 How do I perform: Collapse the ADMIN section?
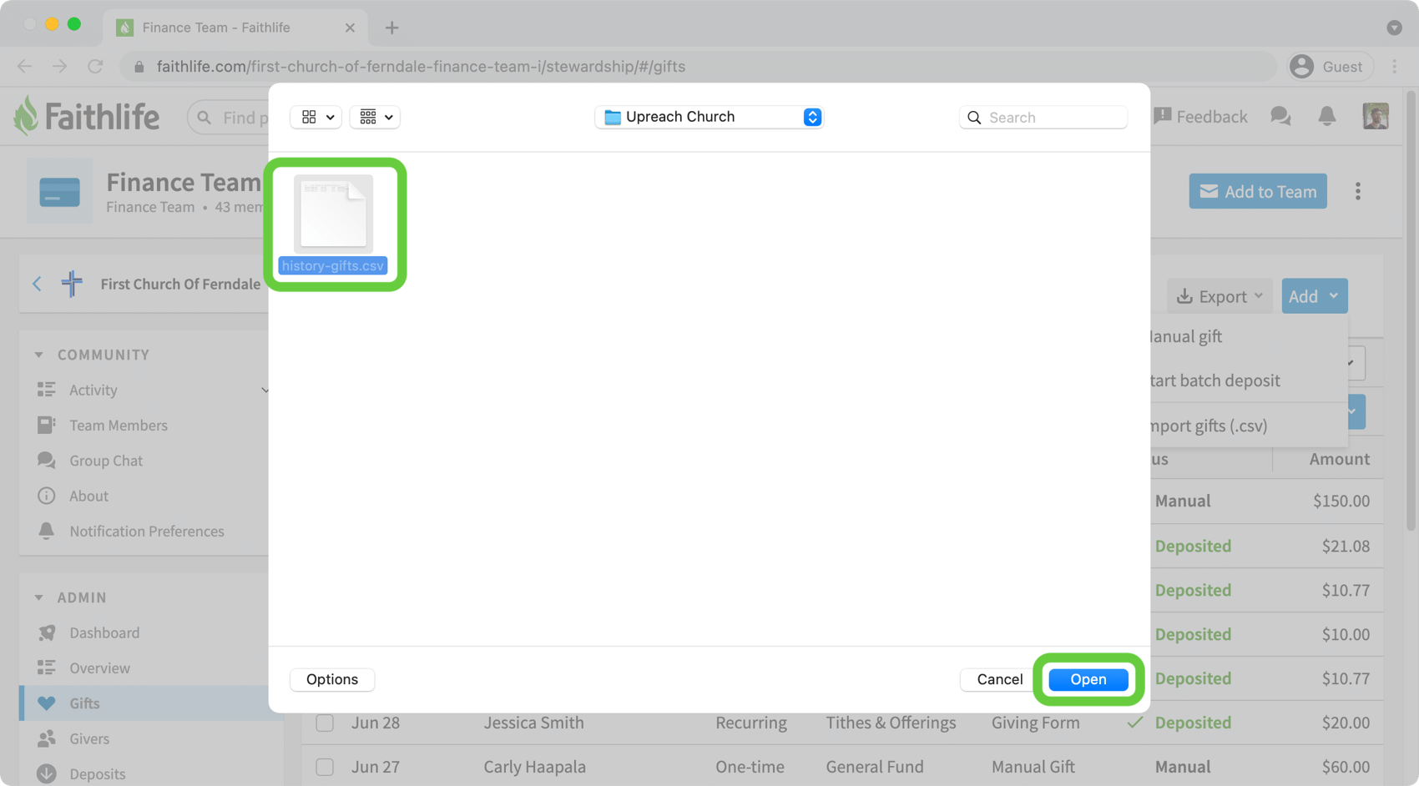tap(39, 597)
